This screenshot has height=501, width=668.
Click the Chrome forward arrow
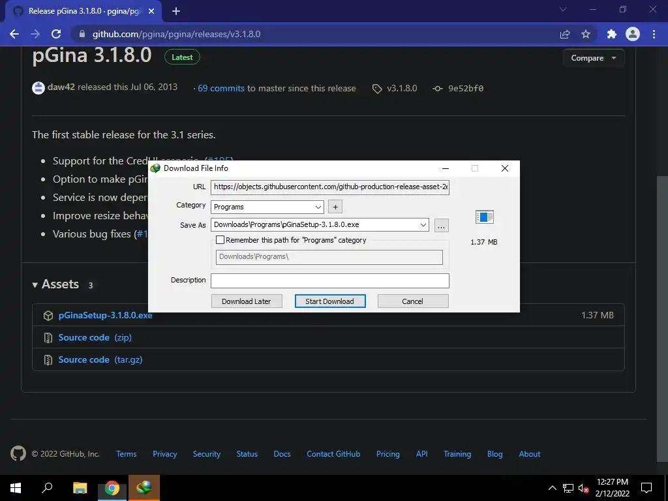(35, 34)
